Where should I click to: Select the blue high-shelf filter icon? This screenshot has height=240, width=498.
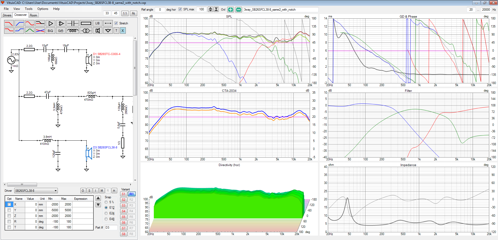(19, 31)
